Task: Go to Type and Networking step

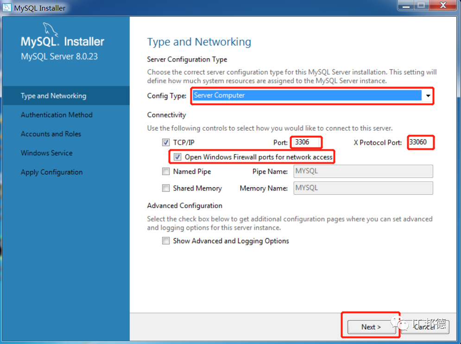Action: (66, 96)
